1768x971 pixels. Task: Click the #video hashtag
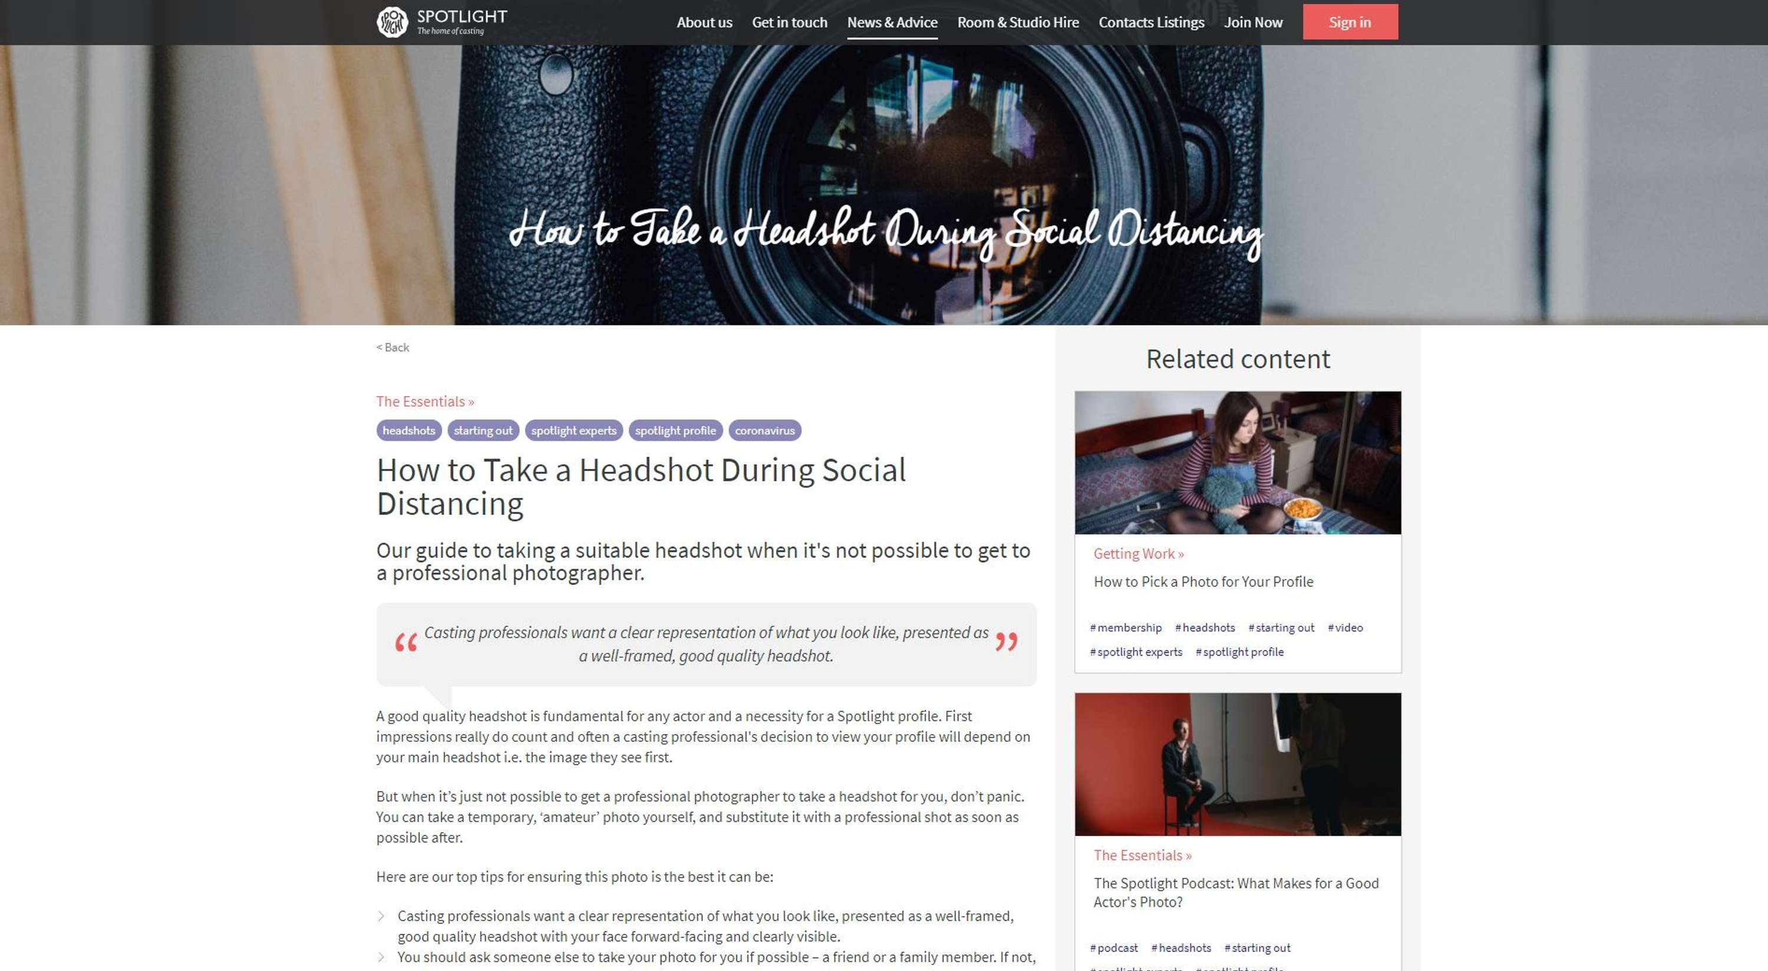click(x=1345, y=627)
